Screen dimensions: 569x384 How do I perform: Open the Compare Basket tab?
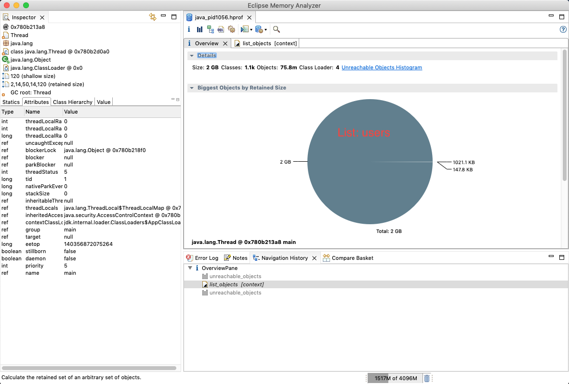click(x=348, y=258)
